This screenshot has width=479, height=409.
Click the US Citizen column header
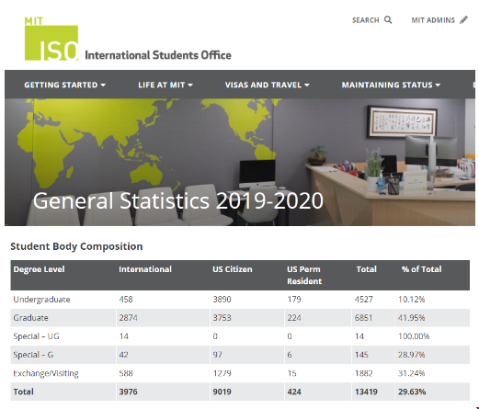click(x=233, y=269)
